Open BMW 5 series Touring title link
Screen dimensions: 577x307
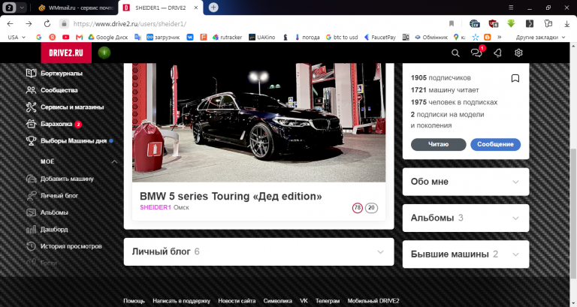[231, 197]
